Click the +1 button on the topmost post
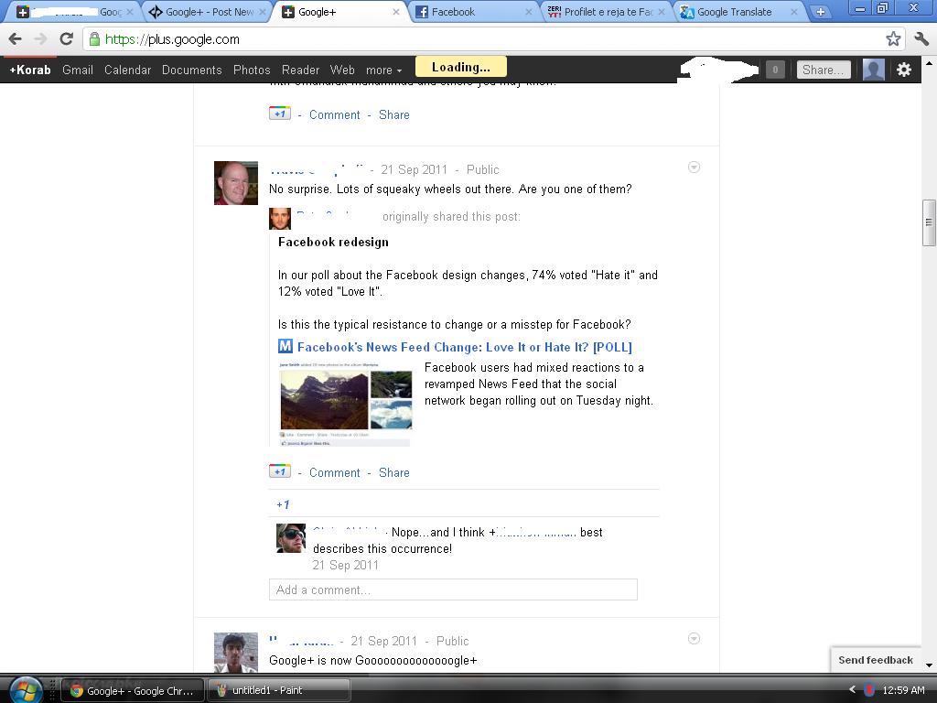937x703 pixels. coord(280,114)
